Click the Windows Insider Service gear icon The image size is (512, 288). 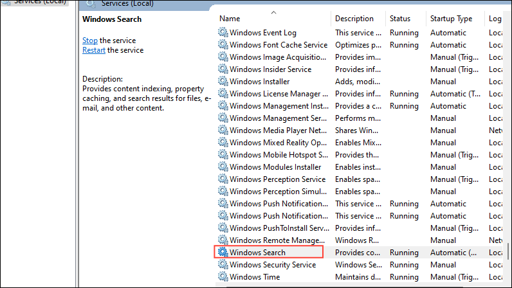[223, 69]
